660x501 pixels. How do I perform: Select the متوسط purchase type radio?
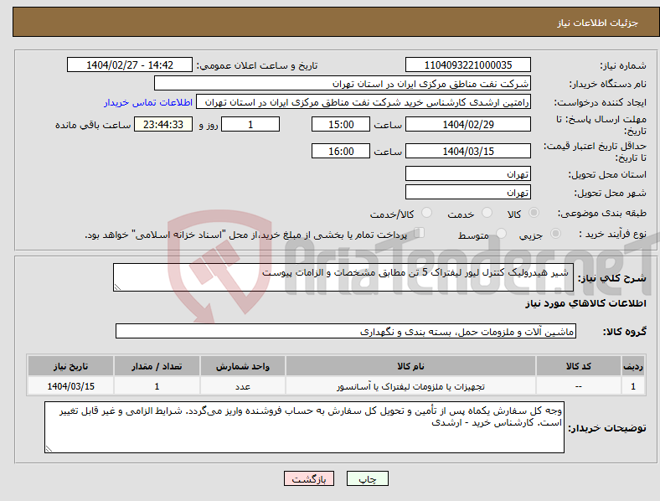(x=501, y=234)
